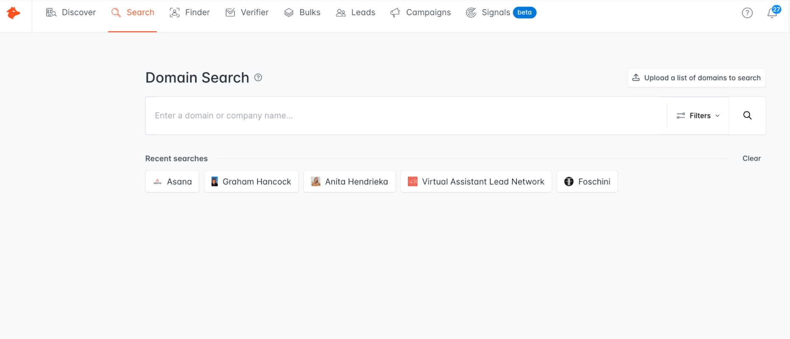Screen dimensions: 790x339
Task: Expand the Filters dropdown
Action: click(x=698, y=116)
